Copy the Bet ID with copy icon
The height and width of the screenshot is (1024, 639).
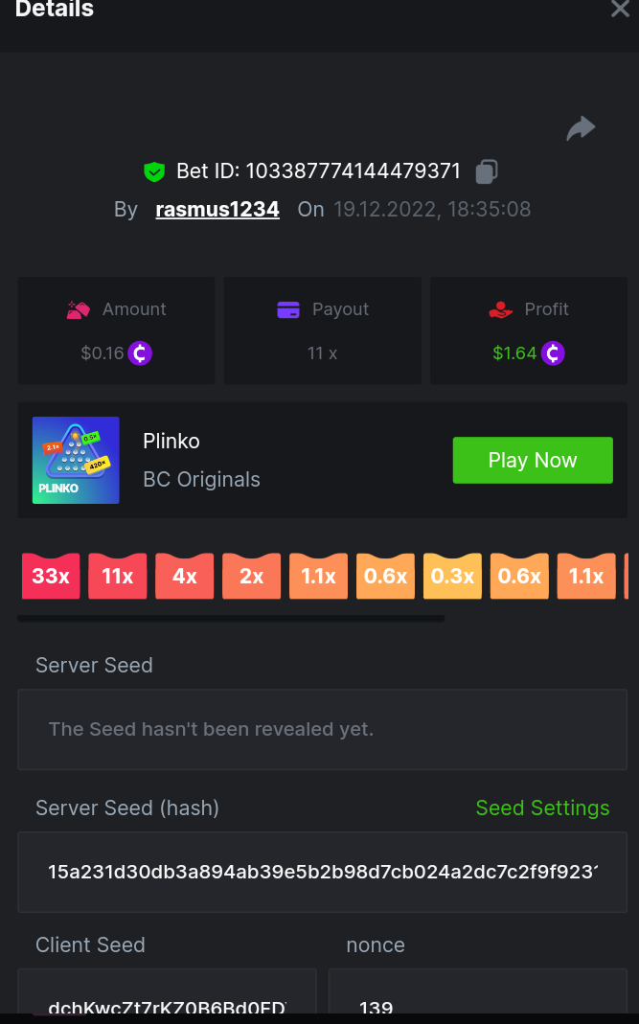(487, 172)
